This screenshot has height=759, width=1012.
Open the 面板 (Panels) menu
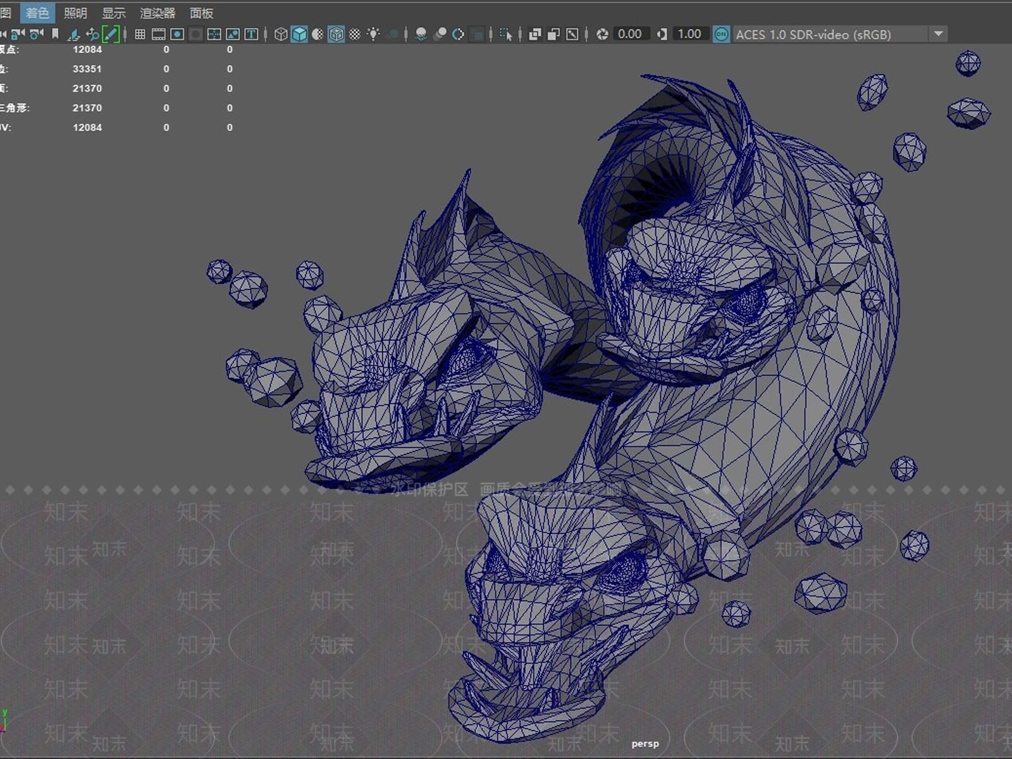[x=202, y=13]
